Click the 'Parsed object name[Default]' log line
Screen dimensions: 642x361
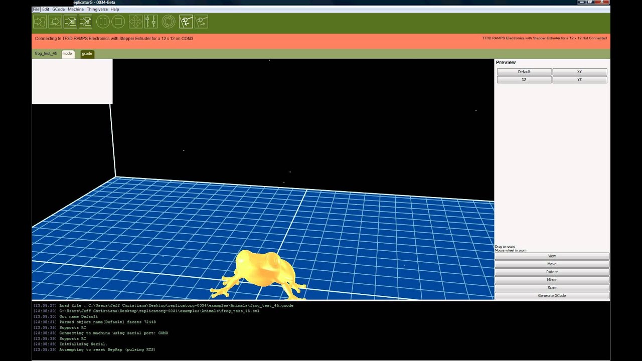point(94,322)
